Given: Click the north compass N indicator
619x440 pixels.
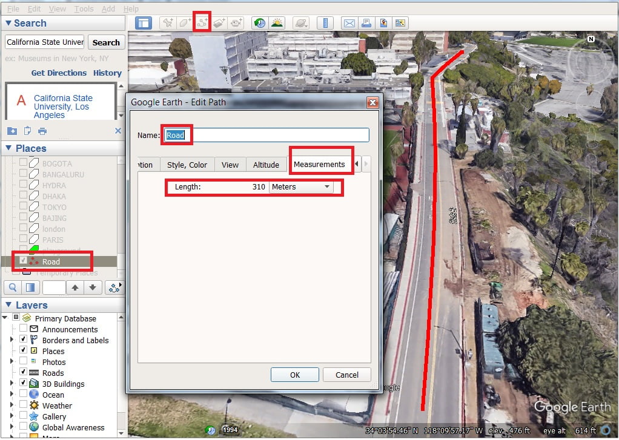Looking at the screenshot, I should point(591,39).
